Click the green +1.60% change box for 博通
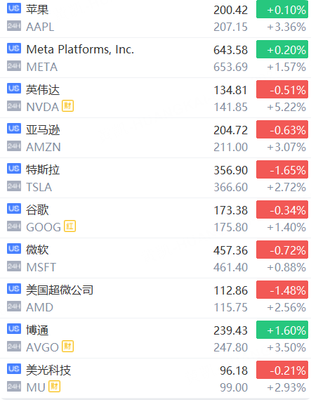311x400 pixels. pyautogui.click(x=282, y=330)
